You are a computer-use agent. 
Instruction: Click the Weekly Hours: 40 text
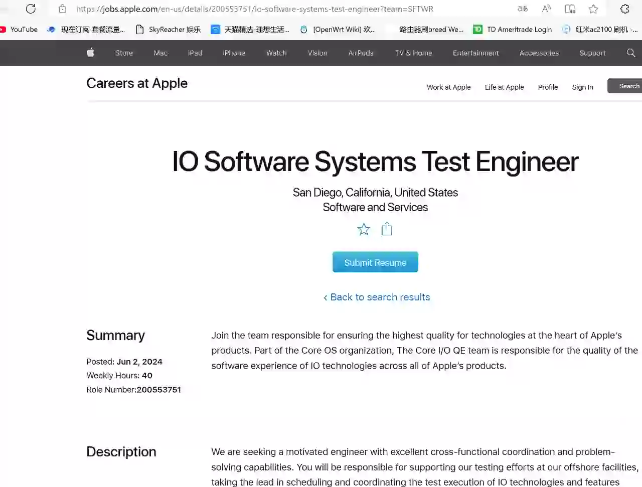(x=119, y=375)
